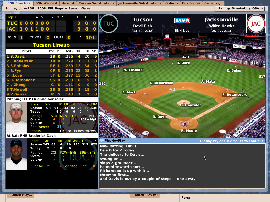Screen dimensions: 270x202
Task: Click the O. González pitcher label
Action: tap(191, 105)
